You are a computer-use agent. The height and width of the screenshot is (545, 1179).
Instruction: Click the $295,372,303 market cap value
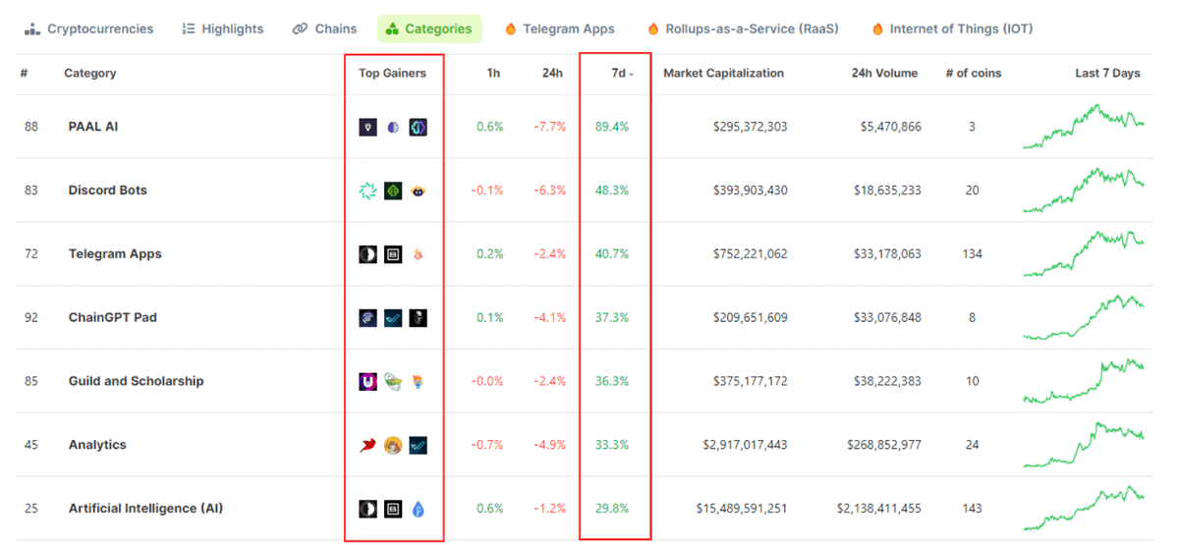[x=750, y=127]
